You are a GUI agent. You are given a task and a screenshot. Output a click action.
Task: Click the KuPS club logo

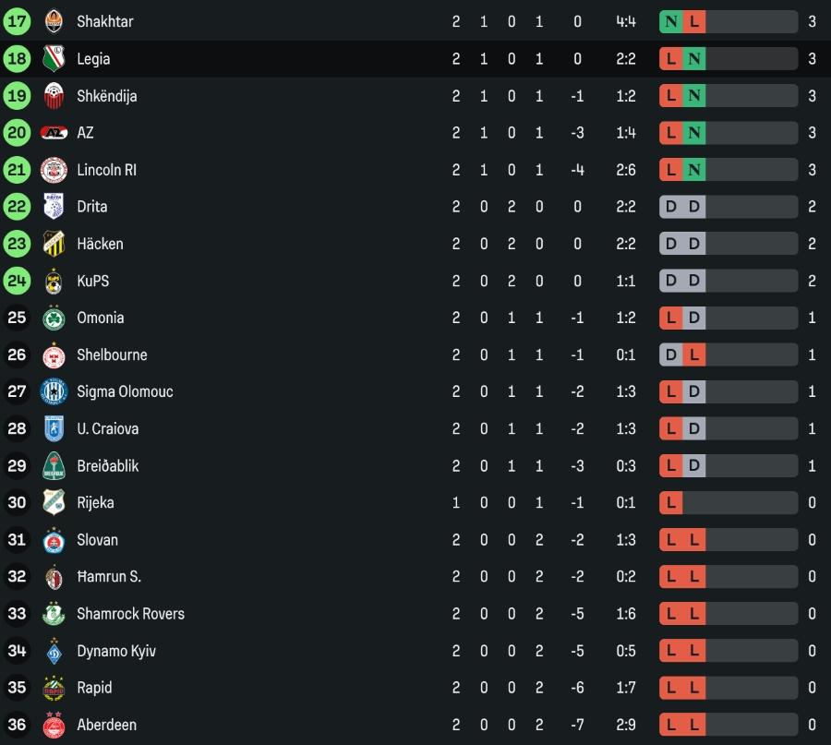54,281
